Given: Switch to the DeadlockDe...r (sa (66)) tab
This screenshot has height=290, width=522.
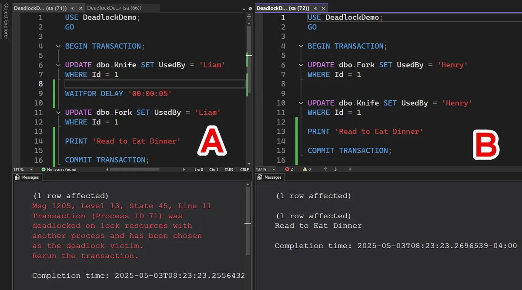Looking at the screenshot, I should click(x=114, y=8).
